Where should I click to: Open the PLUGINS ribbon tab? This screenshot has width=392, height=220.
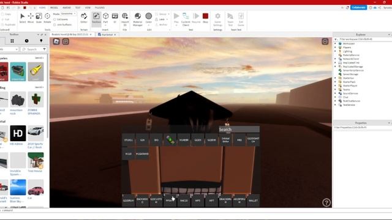coord(99,8)
